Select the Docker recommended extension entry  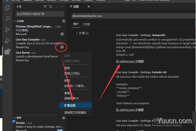pyautogui.click(x=40, y=126)
